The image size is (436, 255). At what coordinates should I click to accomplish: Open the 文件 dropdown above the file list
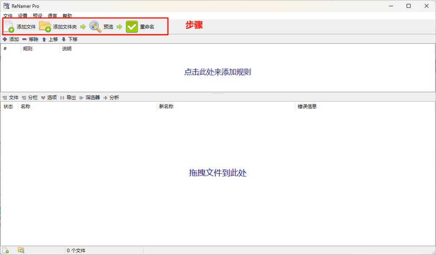point(11,97)
